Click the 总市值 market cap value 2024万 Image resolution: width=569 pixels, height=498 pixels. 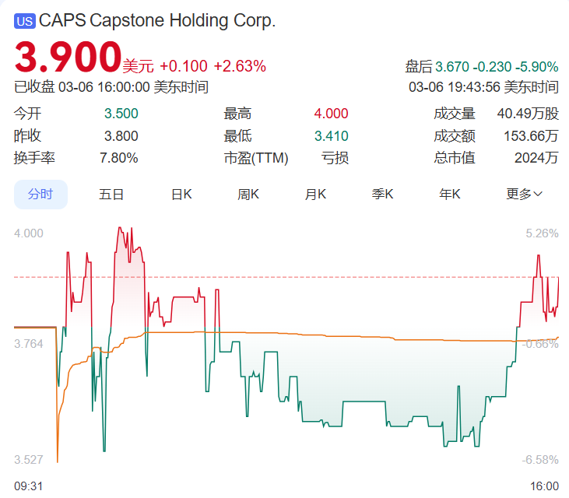(536, 158)
